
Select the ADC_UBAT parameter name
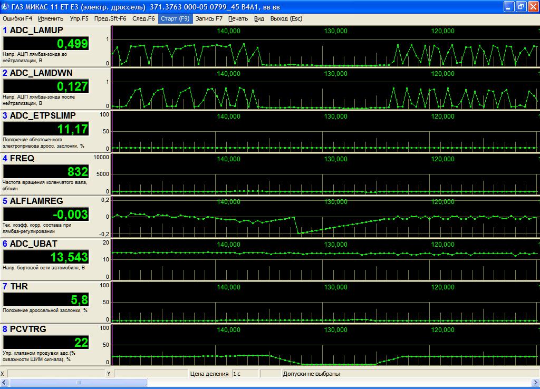click(x=33, y=244)
